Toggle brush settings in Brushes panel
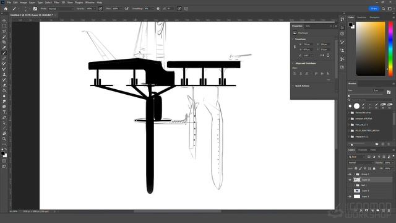 point(389,92)
